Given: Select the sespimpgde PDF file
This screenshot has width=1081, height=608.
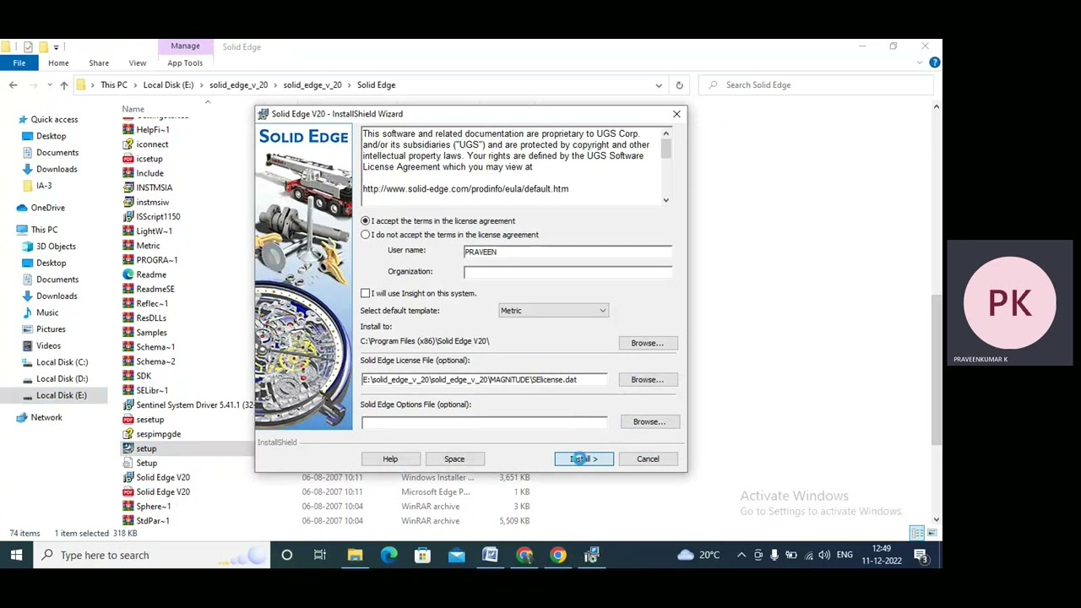Looking at the screenshot, I should tap(158, 434).
